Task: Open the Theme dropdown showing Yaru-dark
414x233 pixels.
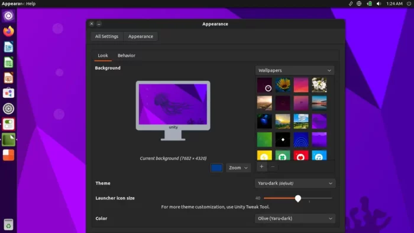Action: (x=295, y=183)
